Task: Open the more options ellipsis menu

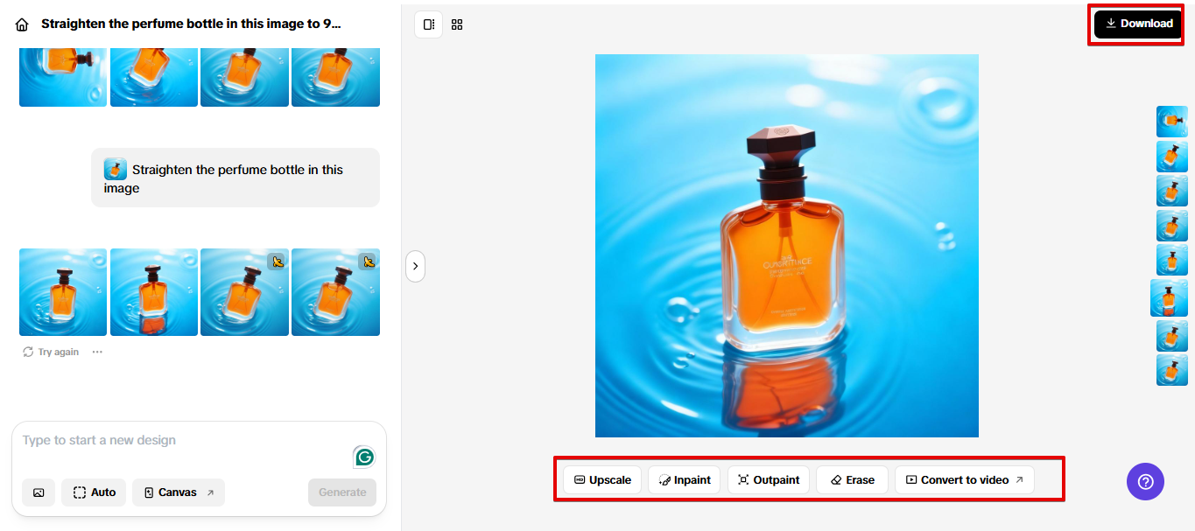Action: click(97, 352)
